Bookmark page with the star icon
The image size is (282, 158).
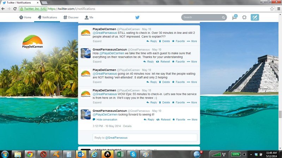tap(272, 8)
